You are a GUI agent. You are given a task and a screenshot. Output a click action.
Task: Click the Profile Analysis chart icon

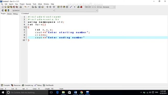78,7
